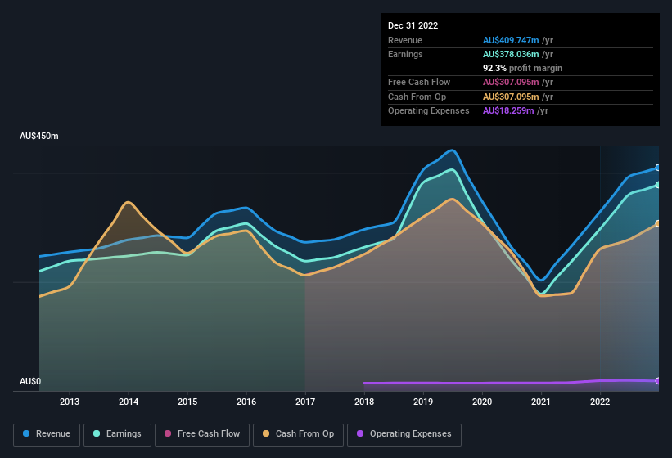This screenshot has height=458, width=672.
Task: Select the 2019 x-axis label
Action: coord(423,402)
